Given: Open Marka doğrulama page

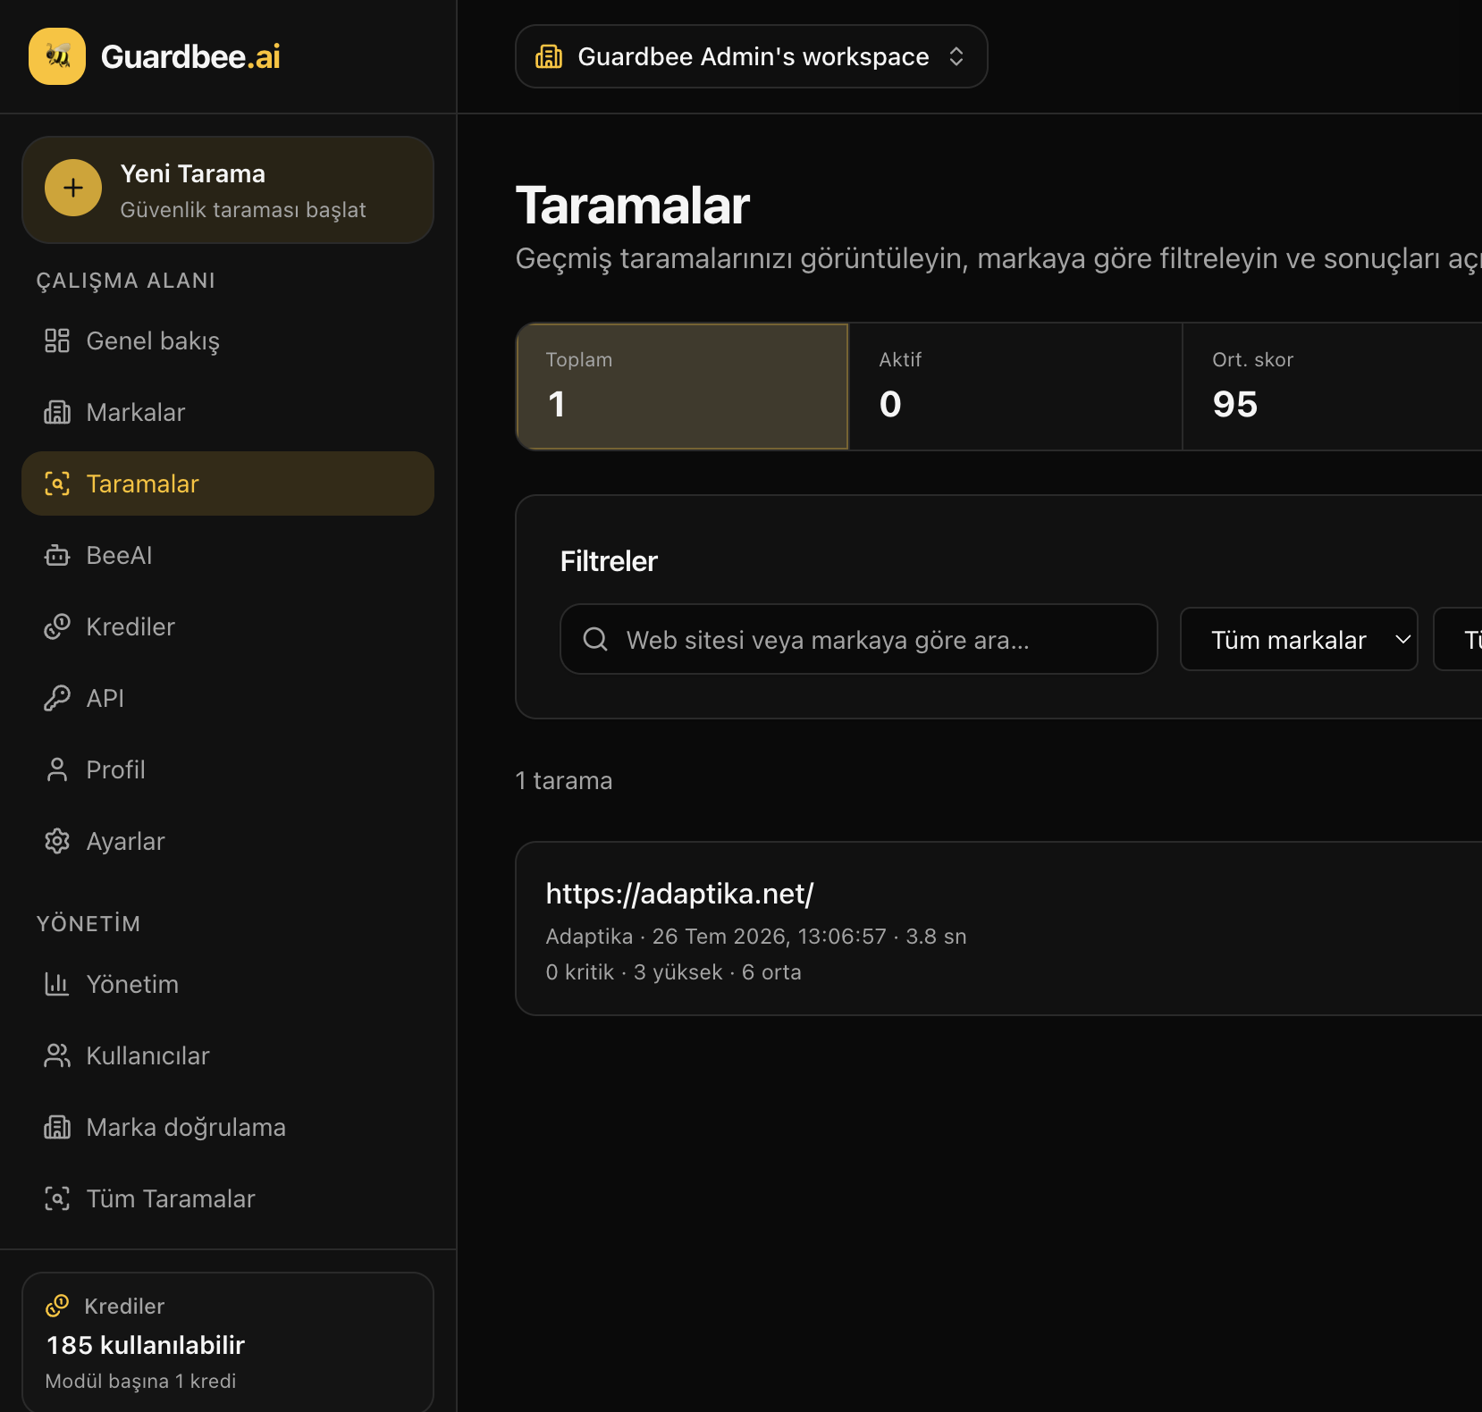Looking at the screenshot, I should (x=228, y=1127).
